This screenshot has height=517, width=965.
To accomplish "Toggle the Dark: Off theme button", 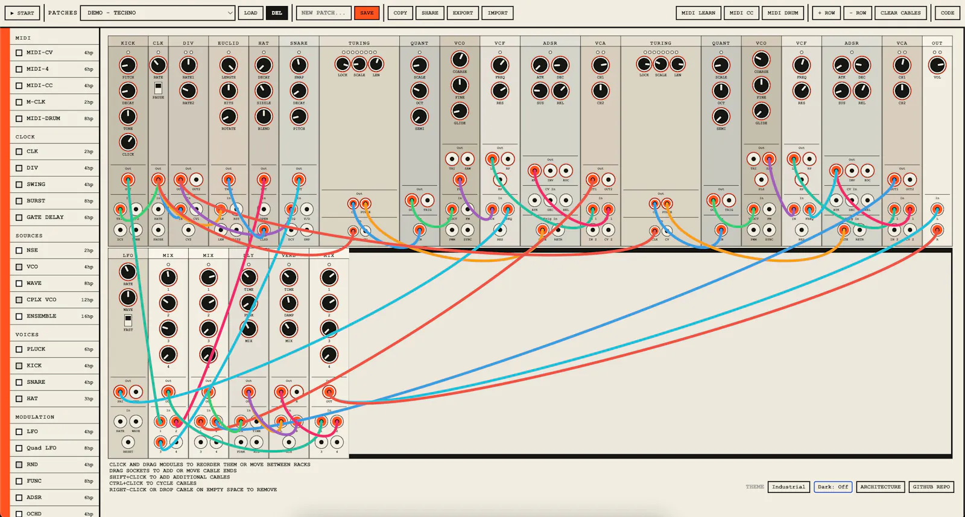I will pos(833,487).
